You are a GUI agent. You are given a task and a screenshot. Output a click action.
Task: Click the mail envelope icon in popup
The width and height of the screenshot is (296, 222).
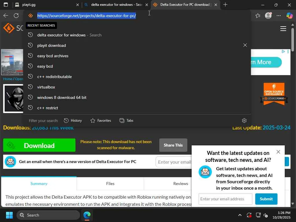pyautogui.click(x=205, y=172)
